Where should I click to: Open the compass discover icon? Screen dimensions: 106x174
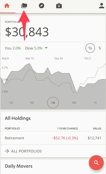click(x=41, y=6)
